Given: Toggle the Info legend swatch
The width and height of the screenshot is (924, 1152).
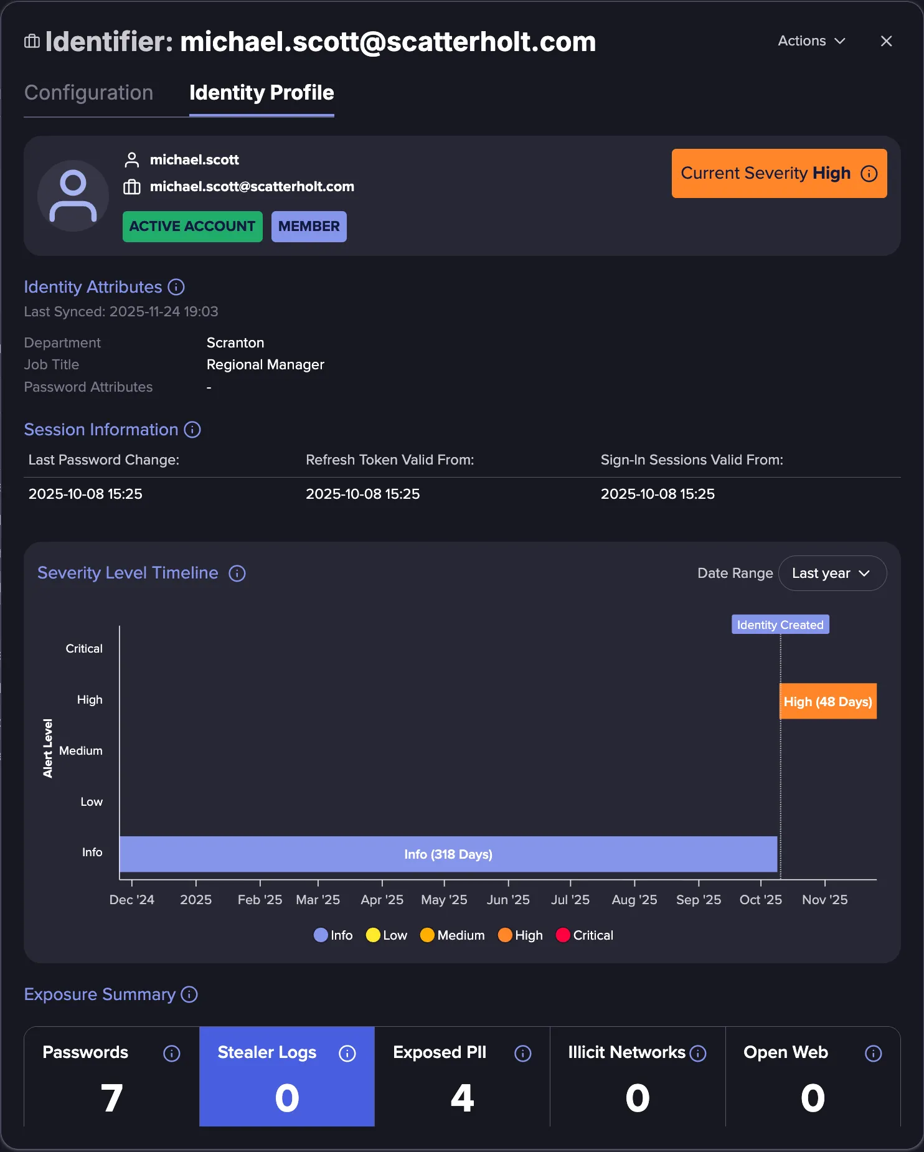Looking at the screenshot, I should [321, 935].
